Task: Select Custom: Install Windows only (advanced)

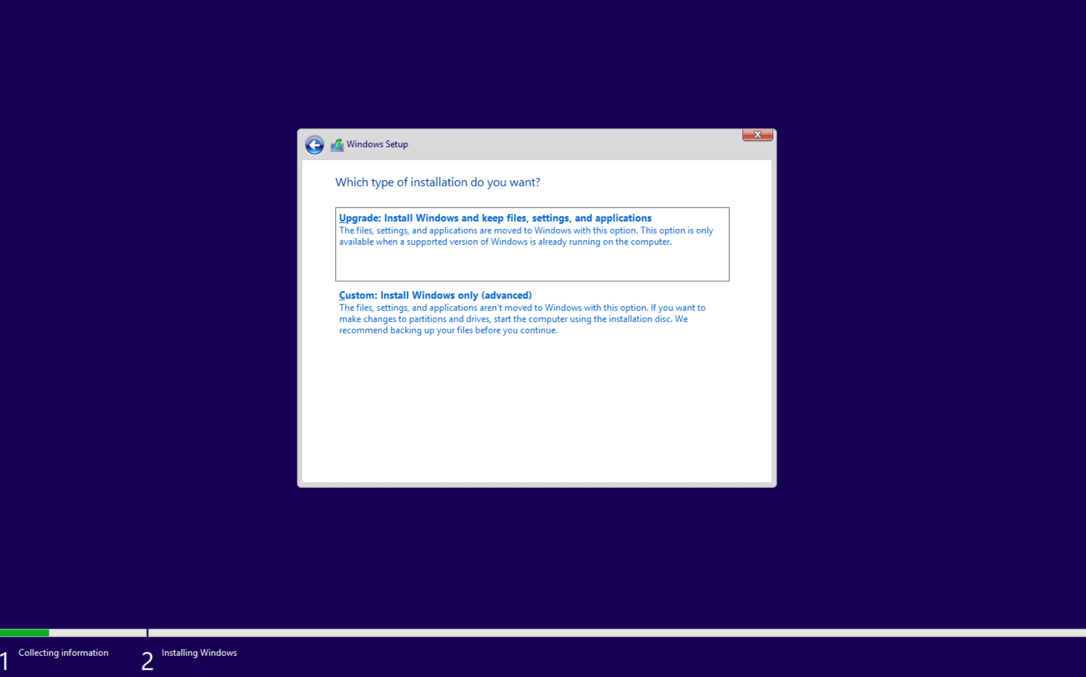Action: pos(435,296)
